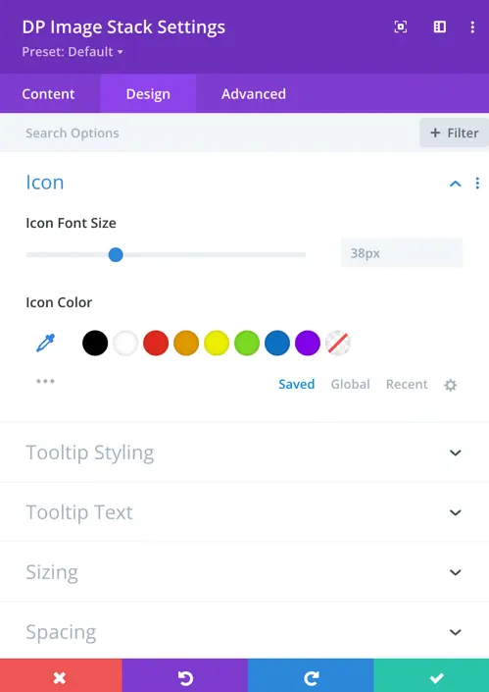Open color palette settings gear icon
The height and width of the screenshot is (692, 489).
[x=450, y=385]
